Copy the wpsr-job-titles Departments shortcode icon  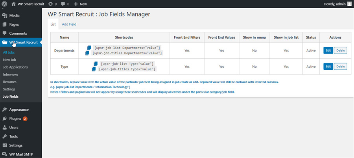click(x=87, y=53)
